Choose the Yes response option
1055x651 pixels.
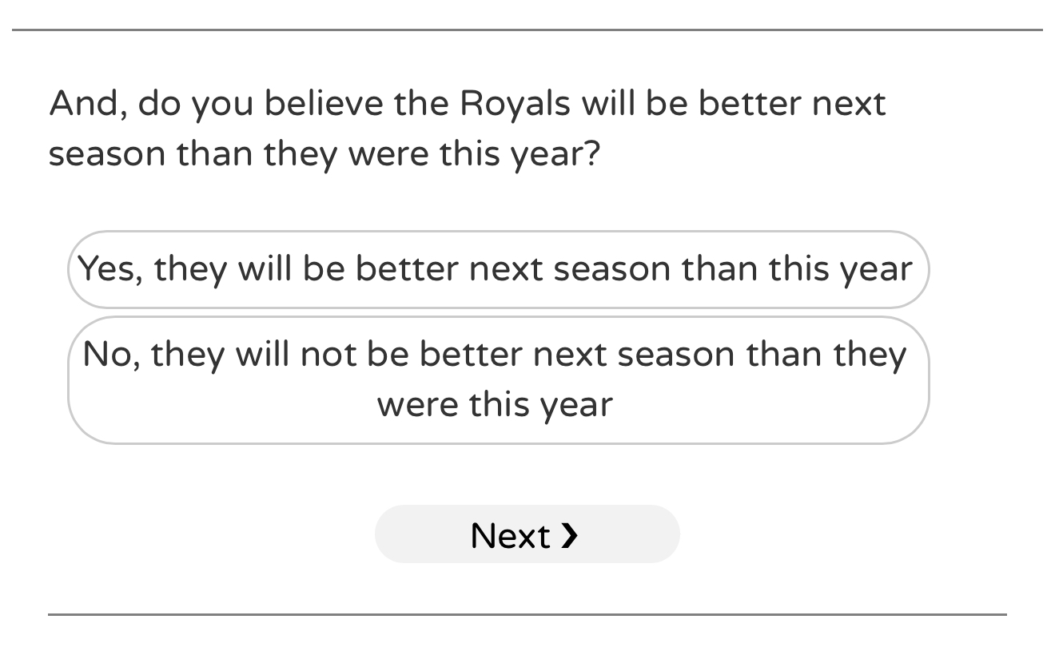497,270
